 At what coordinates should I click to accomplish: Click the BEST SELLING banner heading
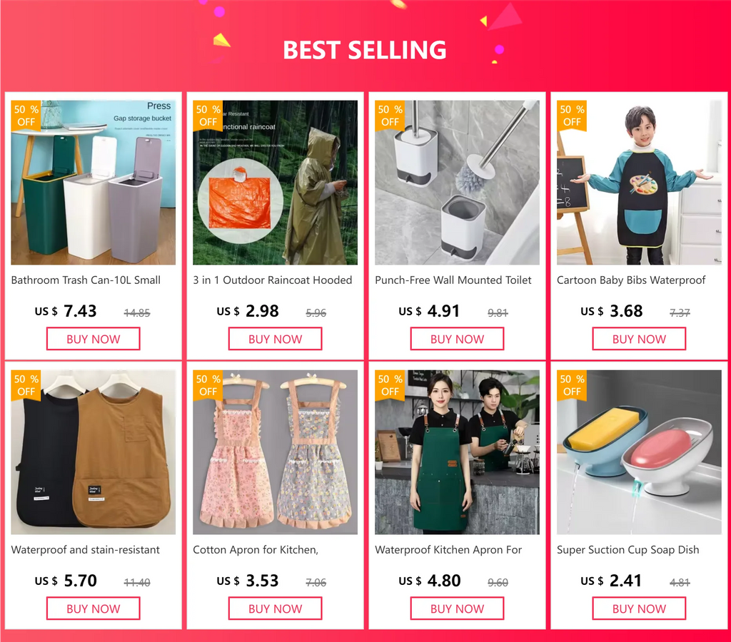pyautogui.click(x=365, y=50)
